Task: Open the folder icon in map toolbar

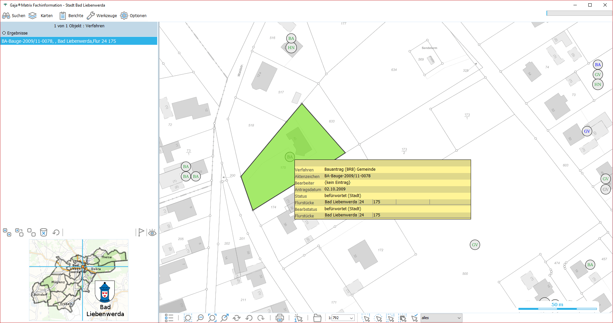Action: tap(317, 318)
